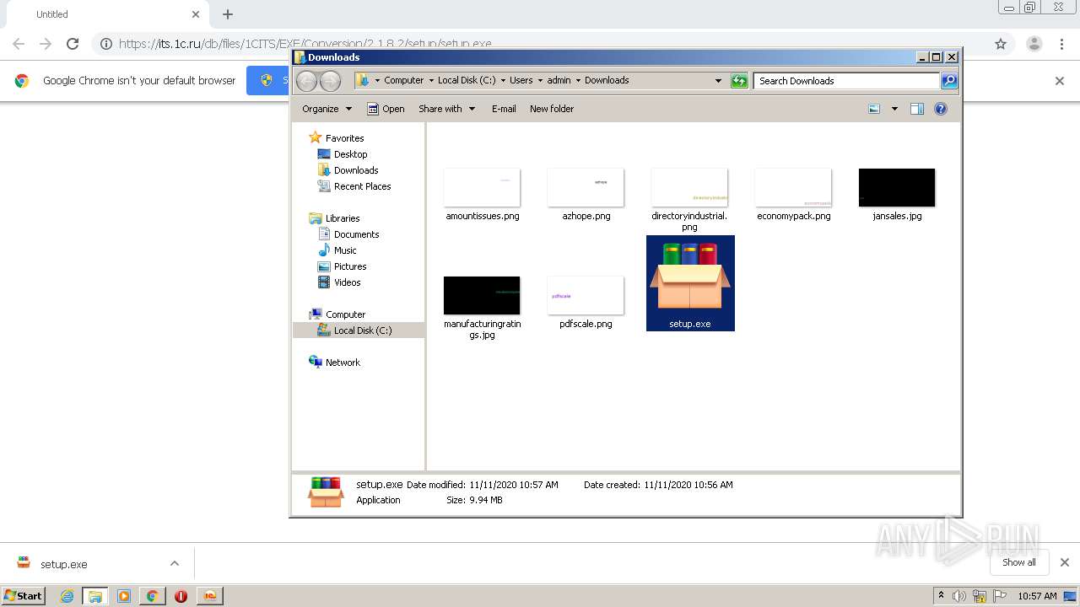
Task: Open Windows Media Player from taskbar
Action: coord(124,596)
